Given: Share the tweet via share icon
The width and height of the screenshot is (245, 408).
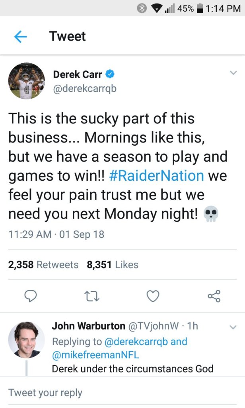Looking at the screenshot, I should click(x=214, y=296).
